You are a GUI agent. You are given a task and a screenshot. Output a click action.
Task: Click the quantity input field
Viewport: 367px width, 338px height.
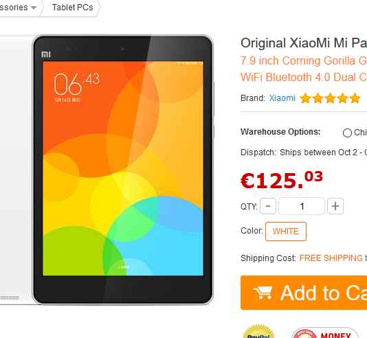[302, 206]
